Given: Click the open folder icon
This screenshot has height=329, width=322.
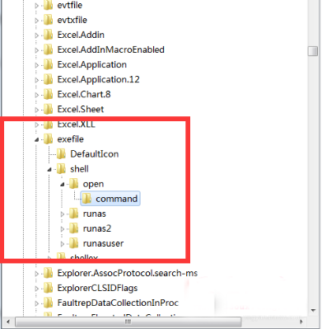Looking at the screenshot, I should pos(74,184).
